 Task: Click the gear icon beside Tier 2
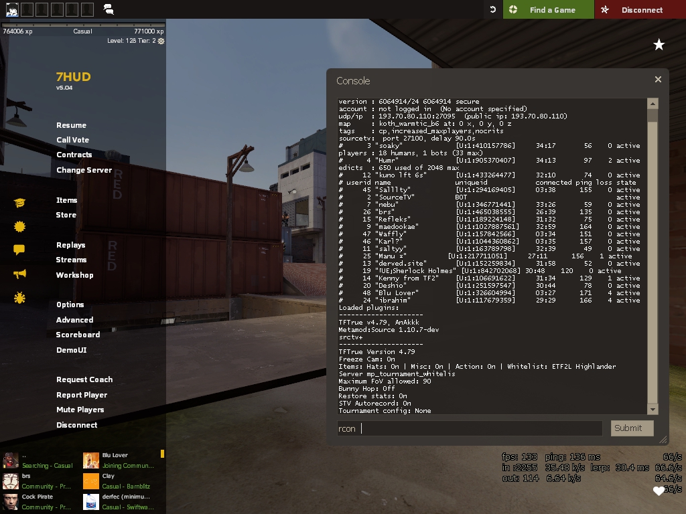[161, 41]
